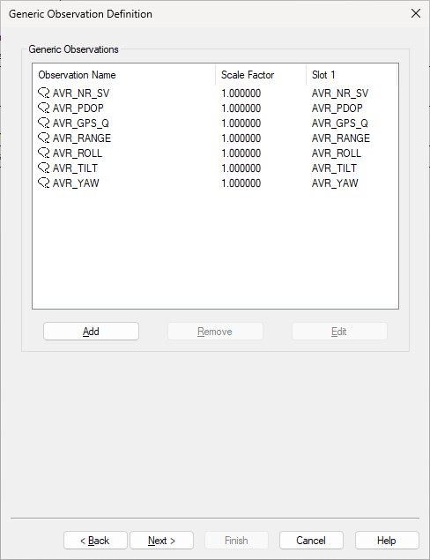Click scale factor value of AVR_YAW row
The height and width of the screenshot is (560, 430).
point(241,183)
